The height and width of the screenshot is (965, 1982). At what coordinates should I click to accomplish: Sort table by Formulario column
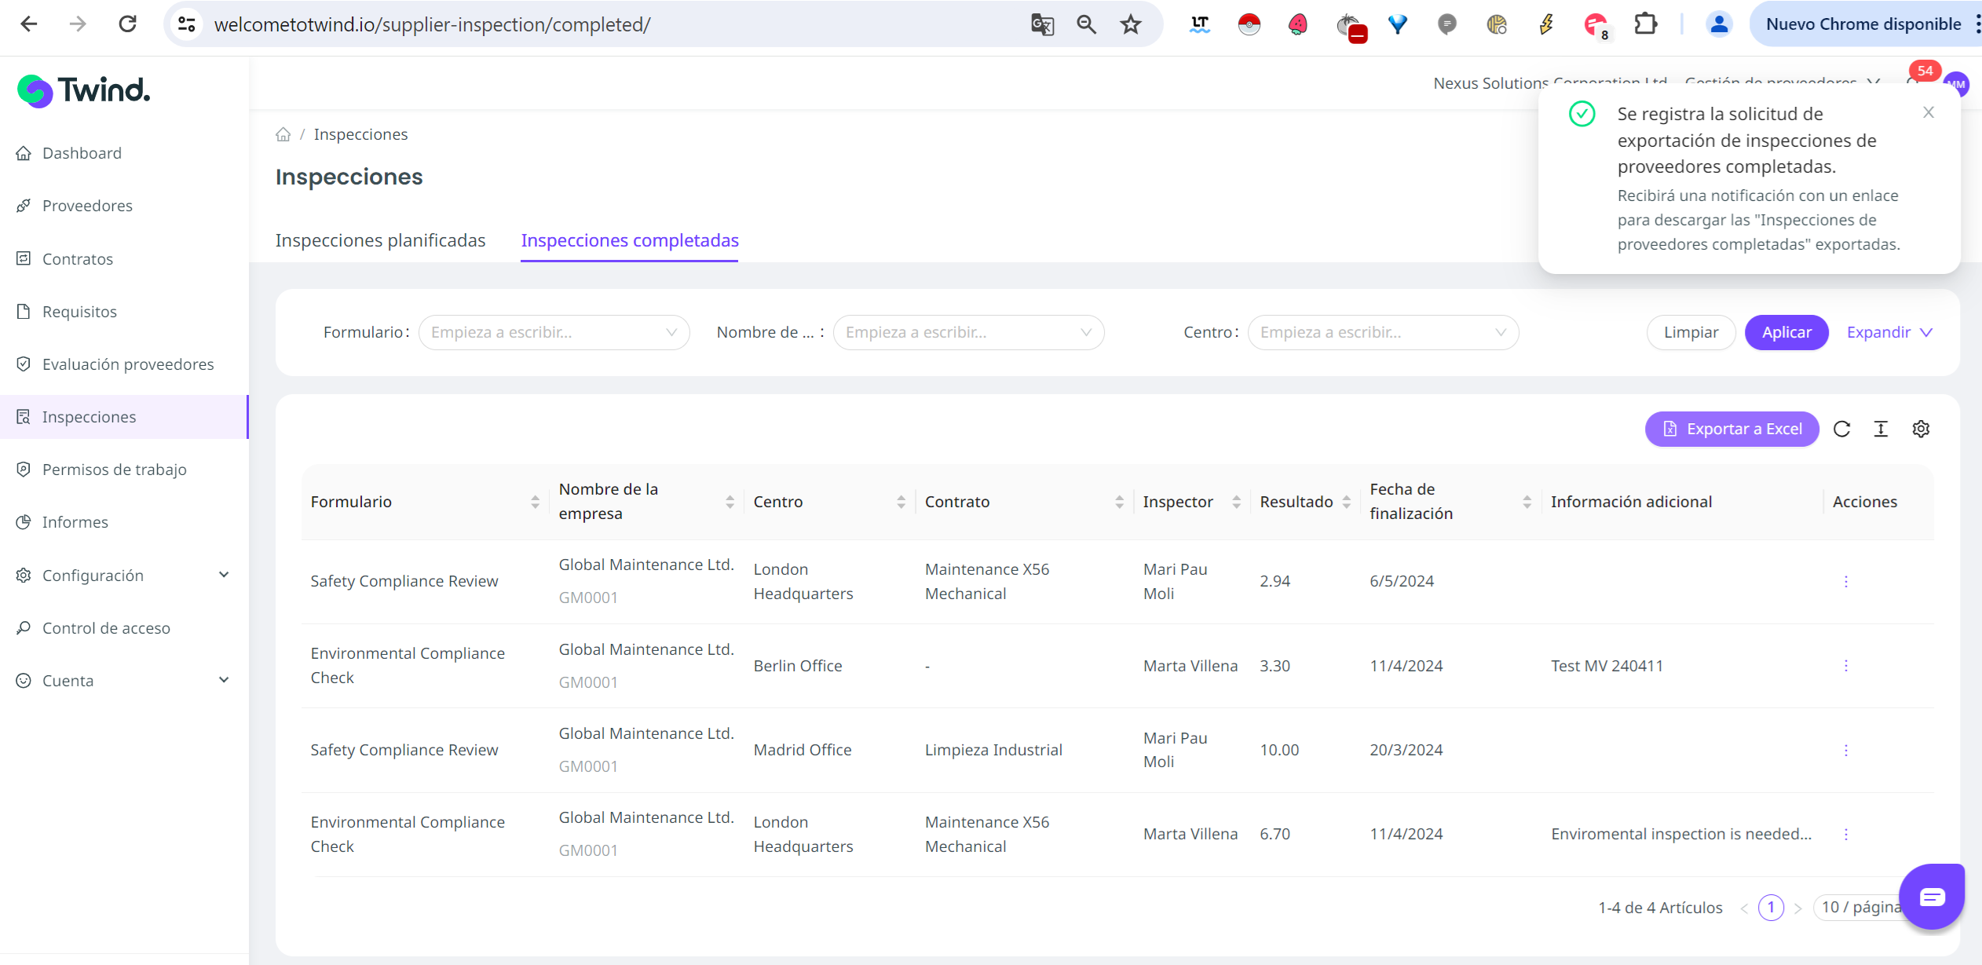535,502
